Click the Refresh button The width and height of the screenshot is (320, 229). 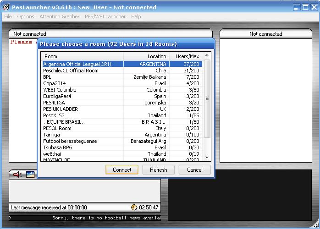coord(158,169)
